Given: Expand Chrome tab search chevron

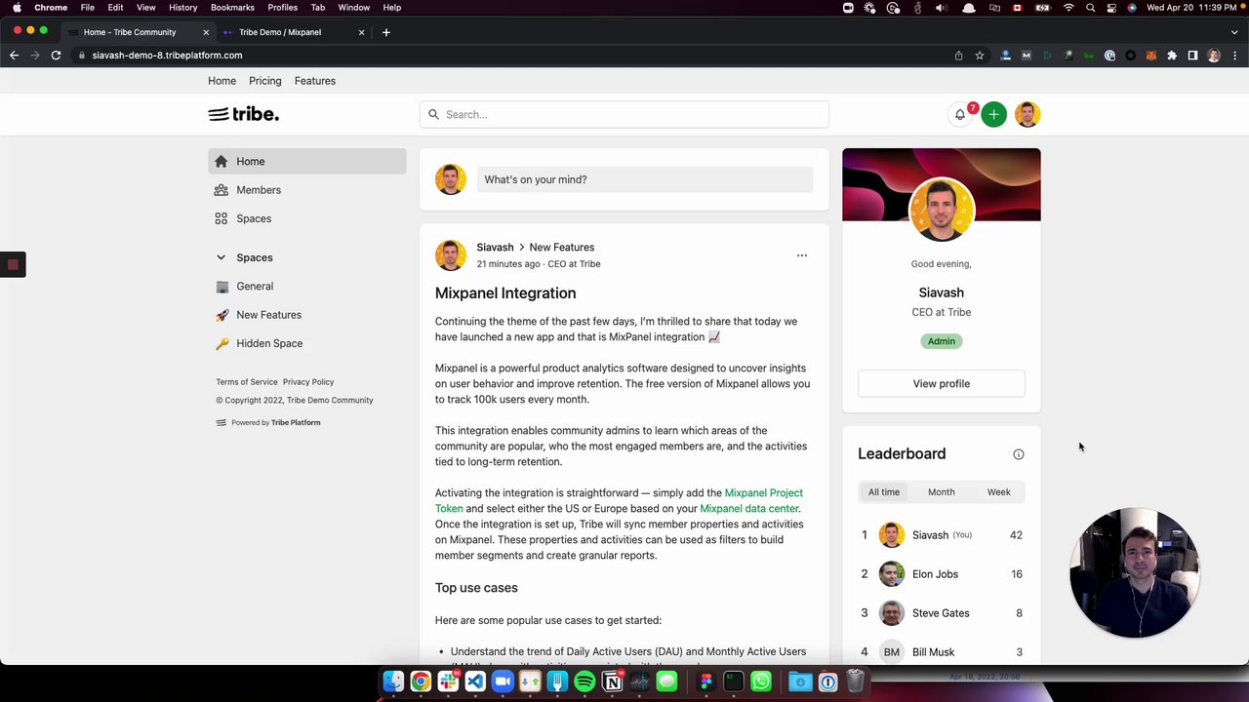Looking at the screenshot, I should 1234,32.
